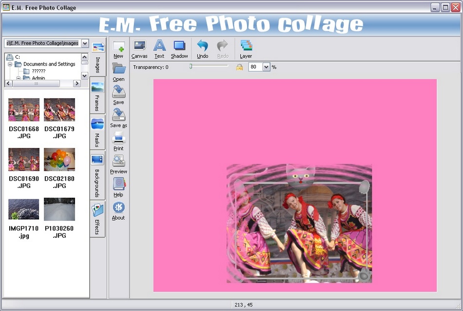Screen dimensions: 463x311
Task: Save the collage with Save icon
Action: 119,91
